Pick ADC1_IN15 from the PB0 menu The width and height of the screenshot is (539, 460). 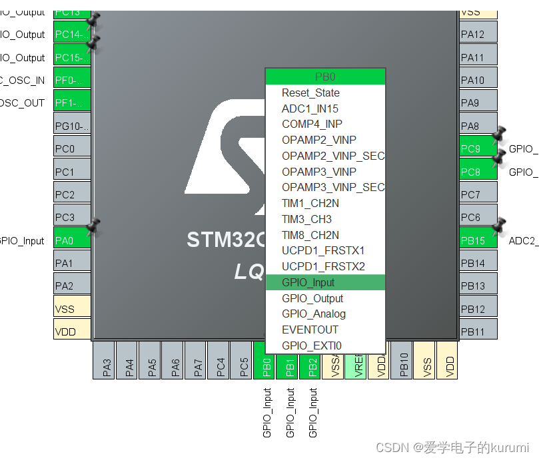310,109
